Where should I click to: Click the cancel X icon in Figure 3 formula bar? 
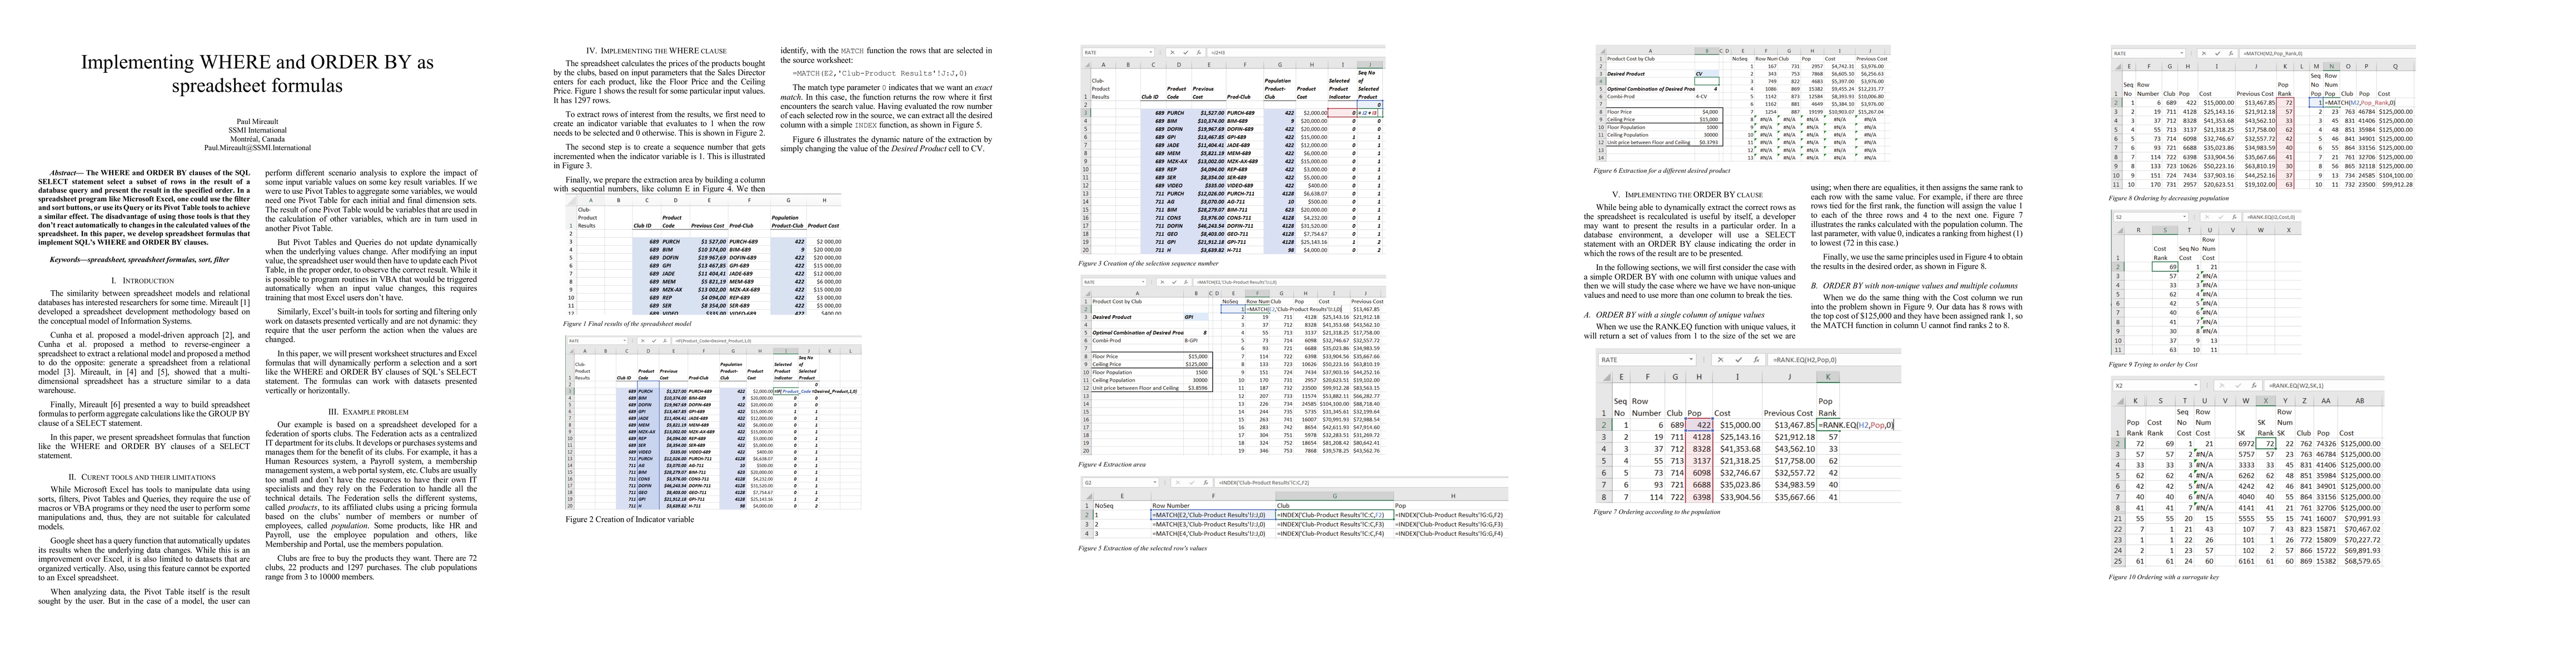click(x=1173, y=53)
